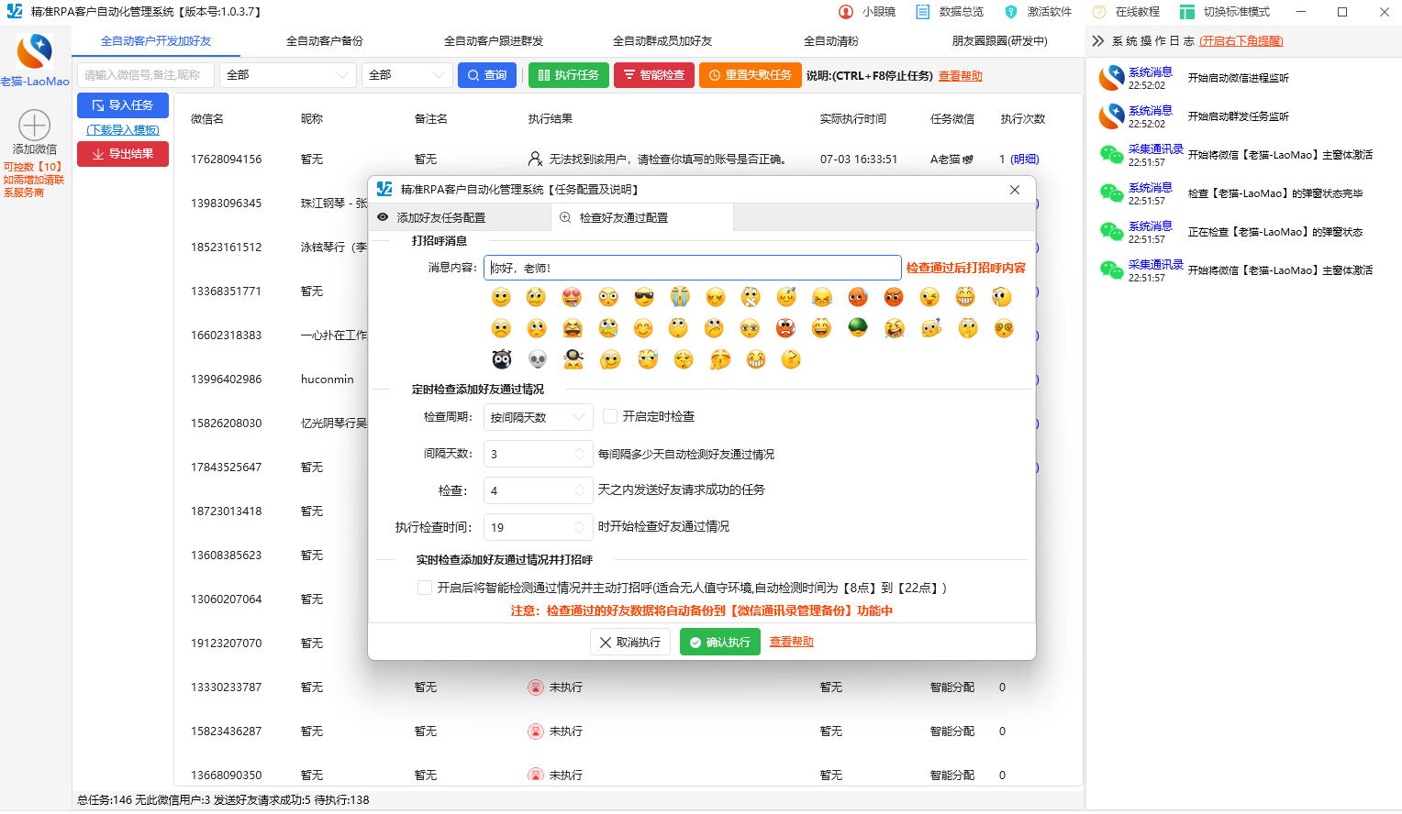Click the 间隔天数 spinner showing 3

pyautogui.click(x=538, y=454)
